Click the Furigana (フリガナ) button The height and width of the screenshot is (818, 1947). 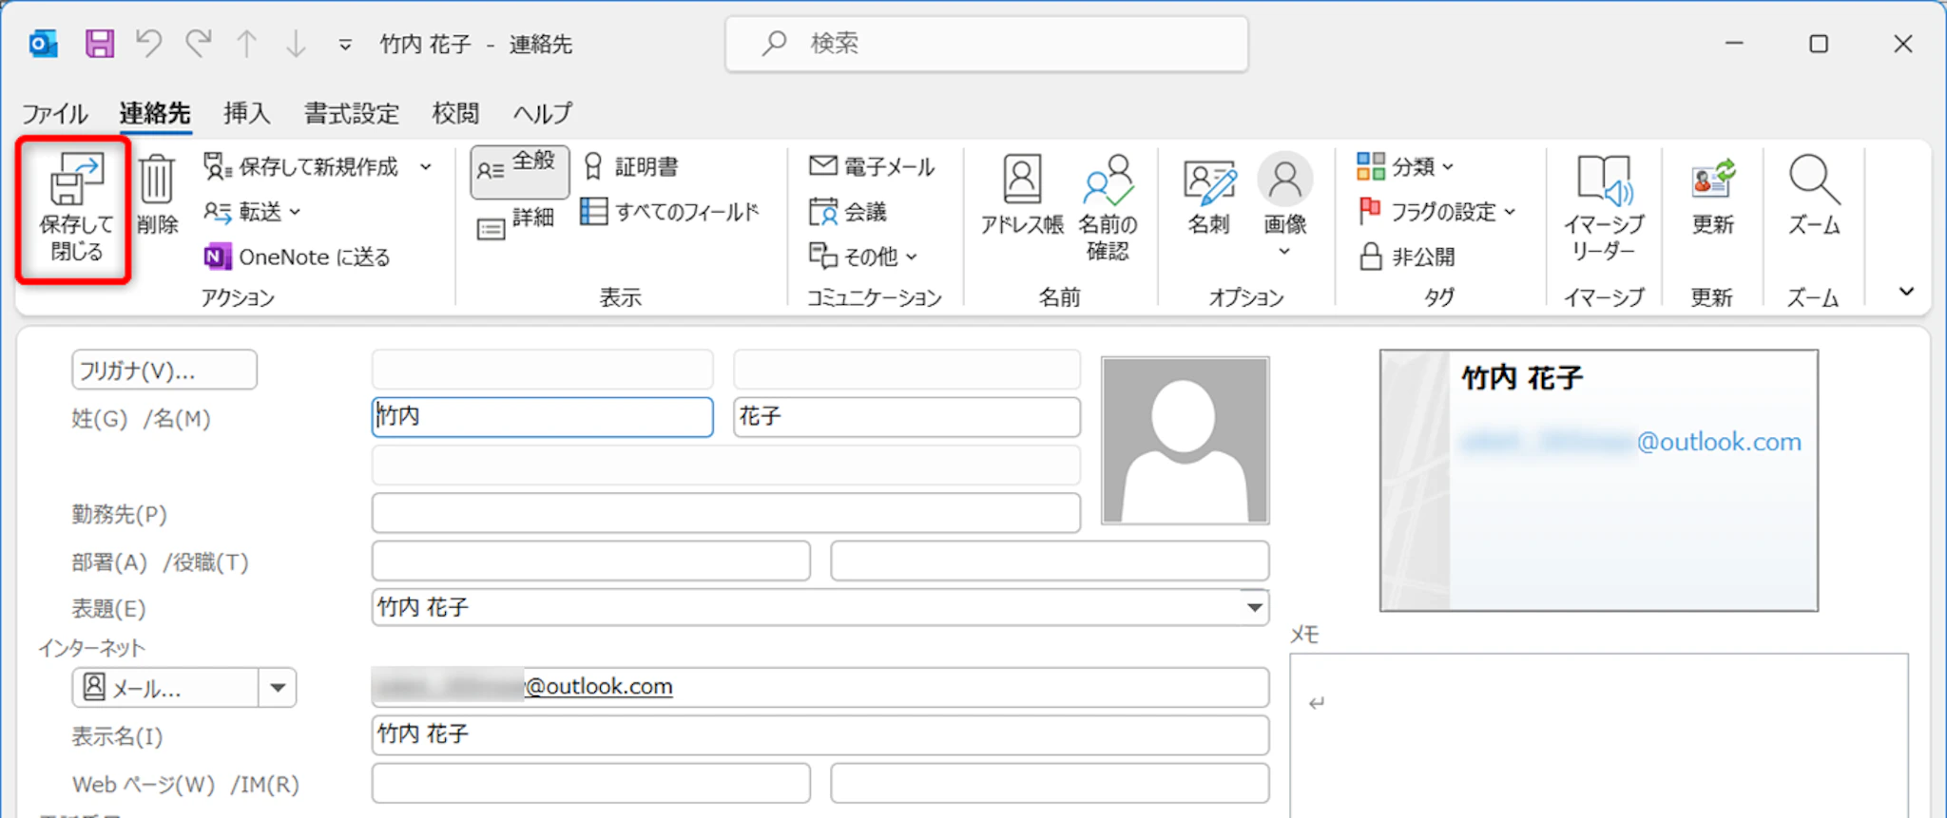tap(164, 371)
